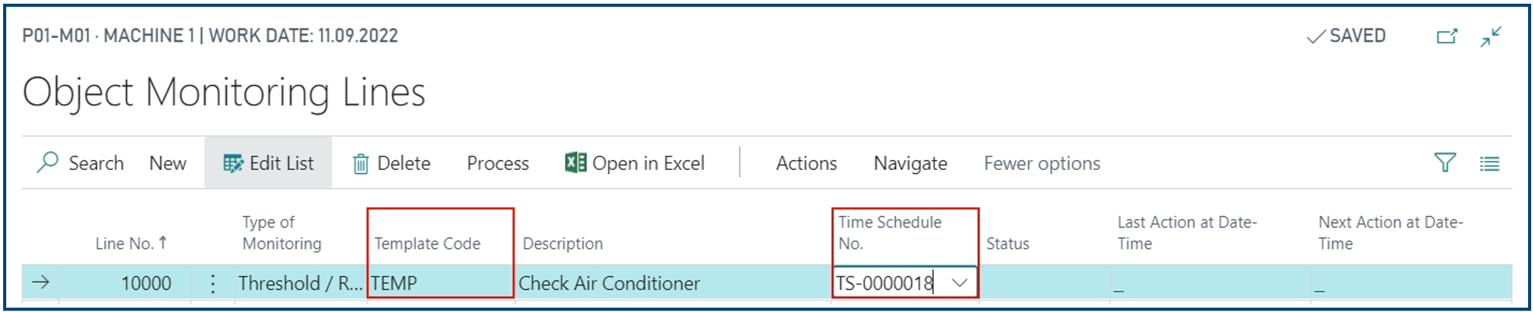Click the Search magnifier icon
The image size is (1533, 312).
coord(47,163)
